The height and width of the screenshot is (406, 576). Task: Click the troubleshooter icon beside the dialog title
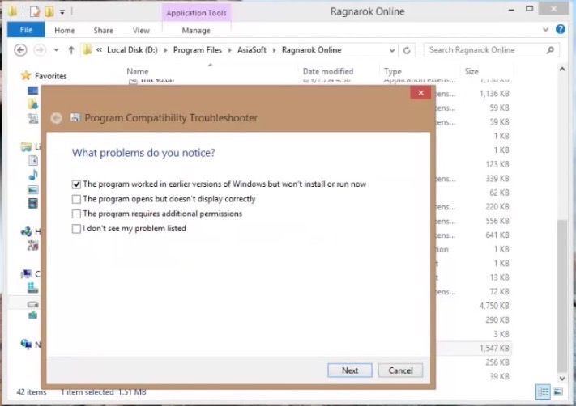75,117
